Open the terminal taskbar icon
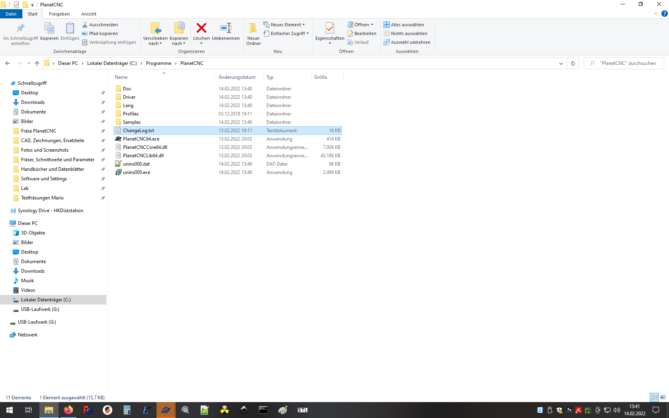 (x=263, y=410)
